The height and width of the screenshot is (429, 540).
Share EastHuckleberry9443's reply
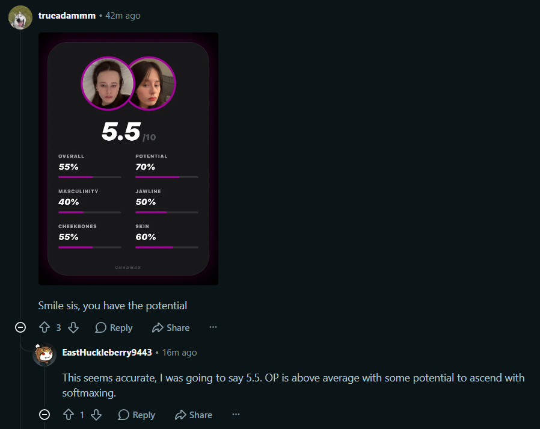193,415
